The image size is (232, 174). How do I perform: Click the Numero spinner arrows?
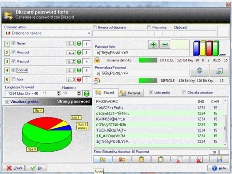point(79,93)
